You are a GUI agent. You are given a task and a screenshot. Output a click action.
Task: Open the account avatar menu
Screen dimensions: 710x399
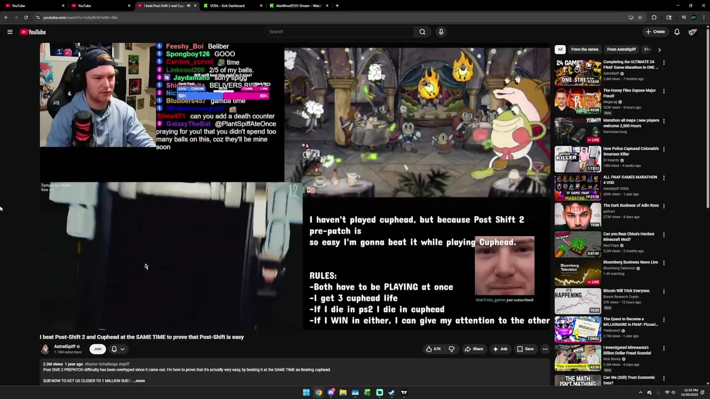693,32
